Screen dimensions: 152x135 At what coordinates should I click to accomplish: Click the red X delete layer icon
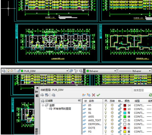pyautogui.click(x=93, y=95)
